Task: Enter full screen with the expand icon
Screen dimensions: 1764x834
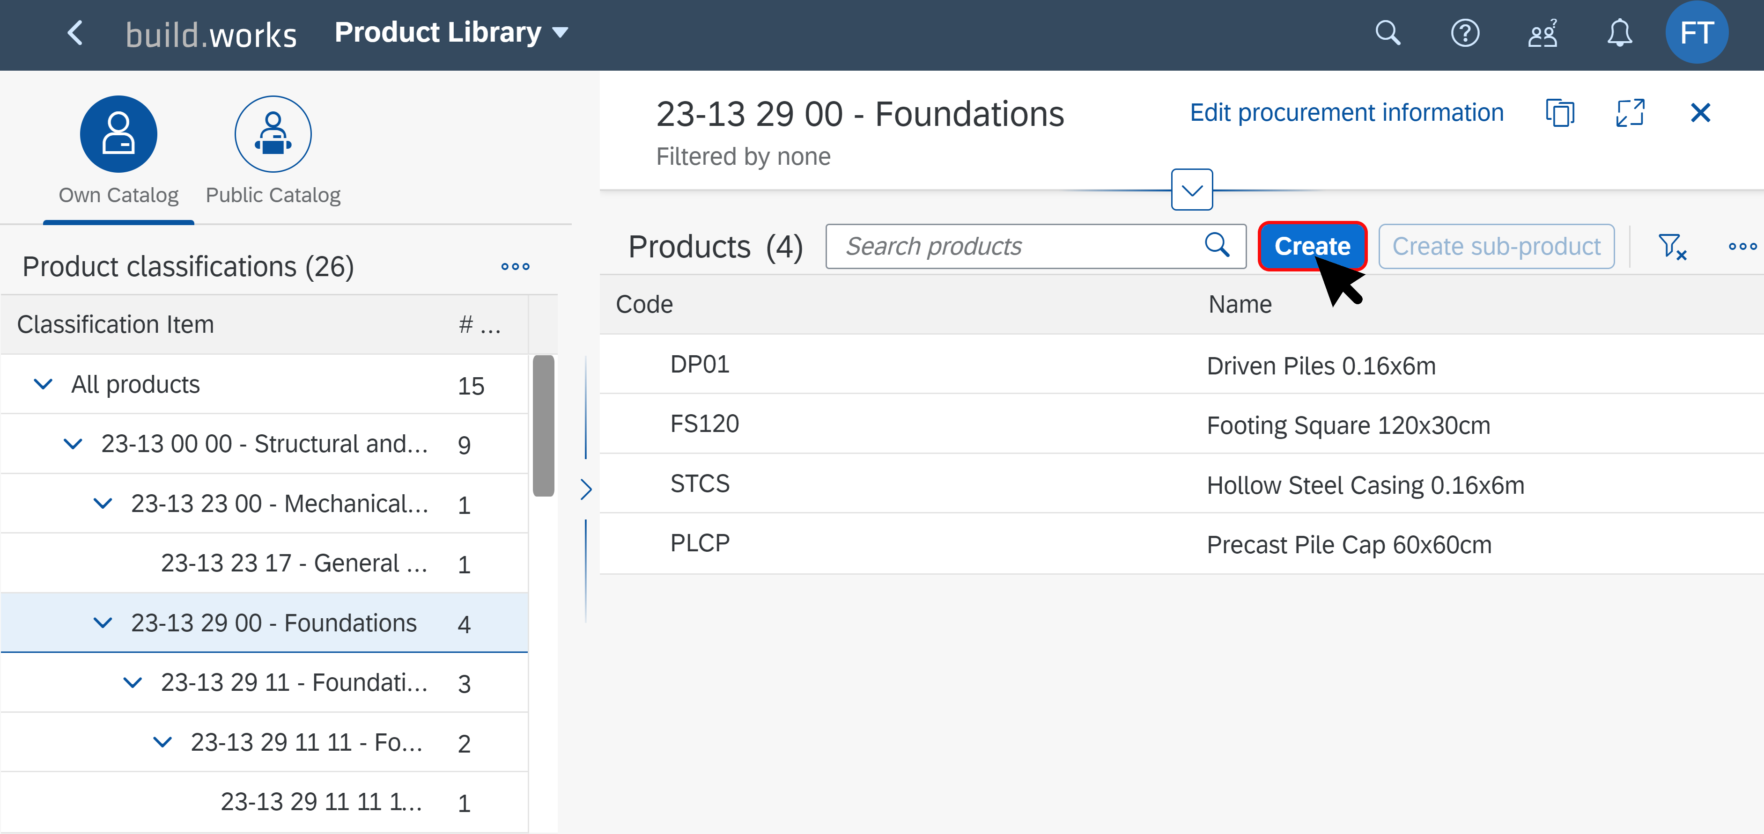Action: (1630, 113)
